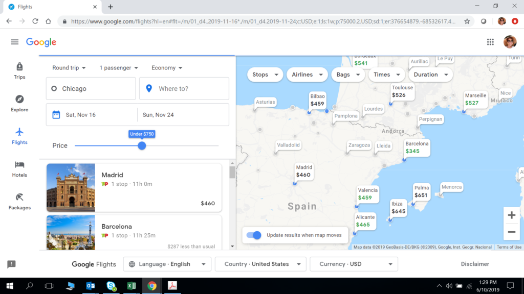Click the Madrid bullring thumbnail
Viewport: 524px width, 294px height.
click(71, 188)
